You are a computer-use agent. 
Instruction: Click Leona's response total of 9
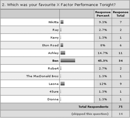pyautogui.click(x=121, y=84)
